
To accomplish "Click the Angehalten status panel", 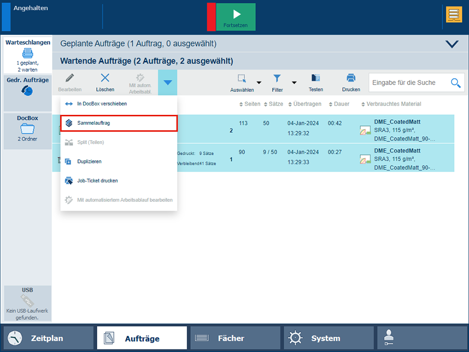I will click(52, 16).
